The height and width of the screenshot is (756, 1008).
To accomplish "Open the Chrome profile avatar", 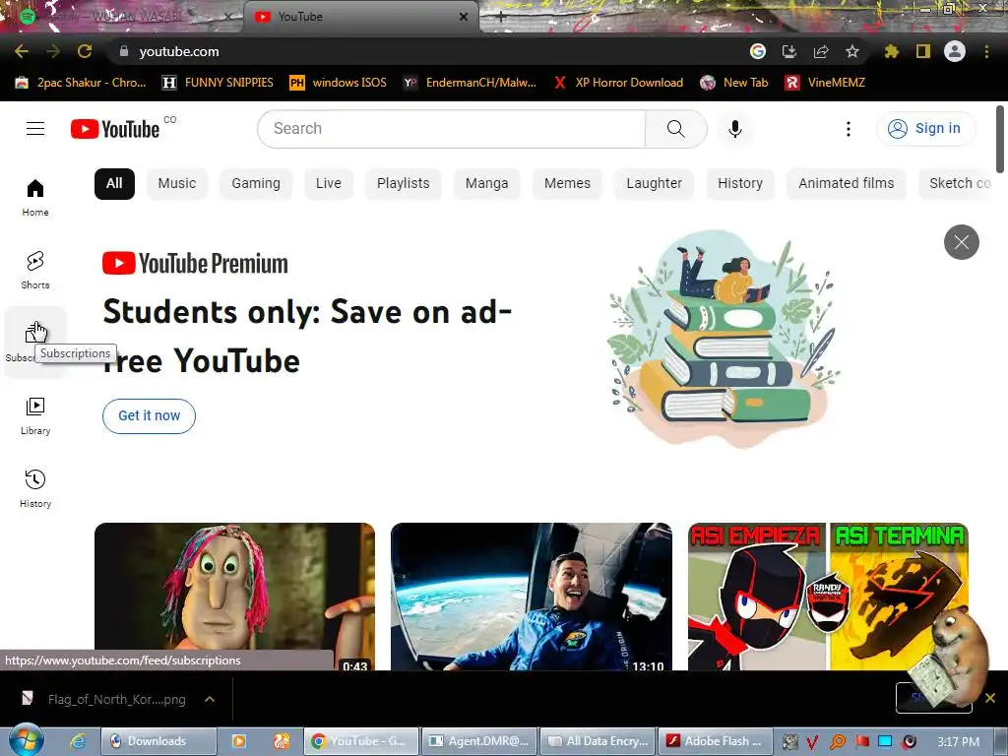I will [x=955, y=51].
